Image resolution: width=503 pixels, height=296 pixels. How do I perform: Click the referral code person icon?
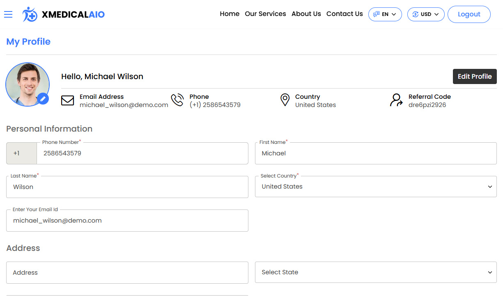pyautogui.click(x=396, y=100)
